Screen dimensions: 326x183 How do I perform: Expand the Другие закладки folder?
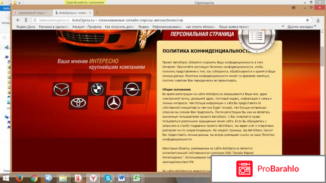coord(301,27)
